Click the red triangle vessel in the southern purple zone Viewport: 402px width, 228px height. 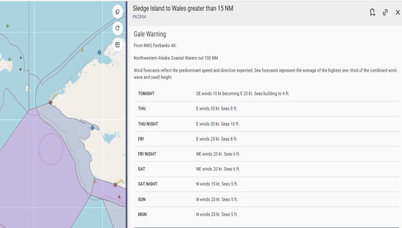tap(119, 197)
